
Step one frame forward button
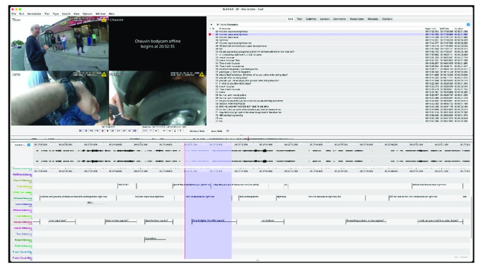pyautogui.click(x=118, y=131)
